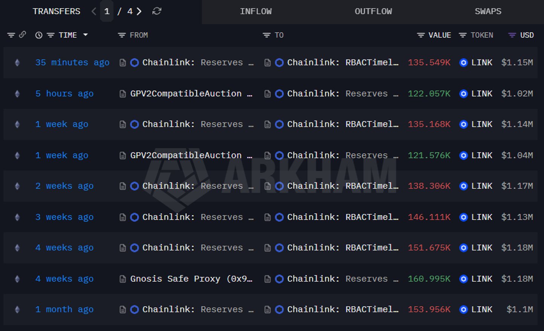Go to the next transfers page
544x331 pixels.
[139, 11]
